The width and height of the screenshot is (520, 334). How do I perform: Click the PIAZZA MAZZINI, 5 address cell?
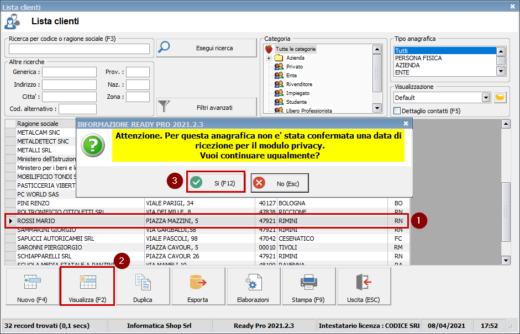[x=200, y=221]
